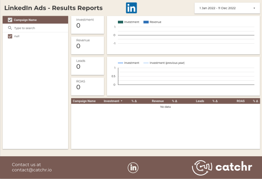The height and width of the screenshot is (179, 262).
Task: Click the circular LinkedIn icon in footer
Action: [x=133, y=168]
